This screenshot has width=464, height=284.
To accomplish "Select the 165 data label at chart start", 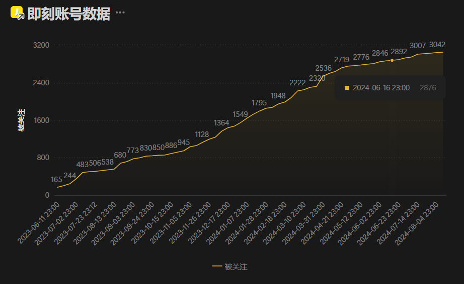I will (56, 180).
